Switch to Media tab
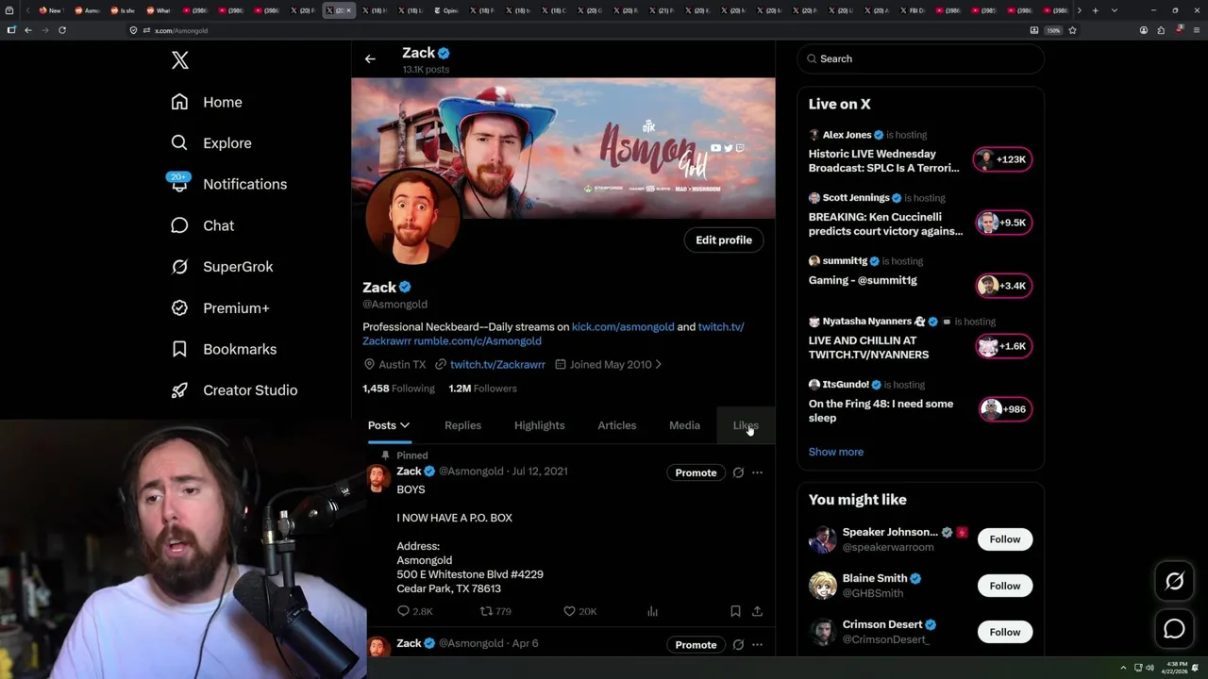Viewport: 1208px width, 679px height. pos(684,425)
